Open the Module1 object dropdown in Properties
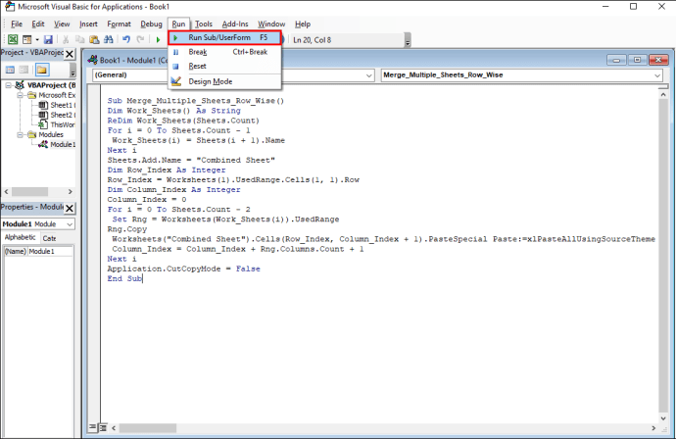676x439 pixels. click(x=38, y=224)
